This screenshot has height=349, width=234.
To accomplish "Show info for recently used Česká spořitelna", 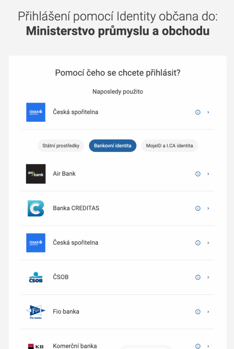I will pos(197,112).
